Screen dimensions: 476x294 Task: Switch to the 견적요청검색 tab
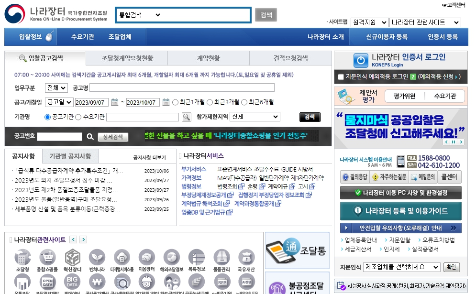290,58
